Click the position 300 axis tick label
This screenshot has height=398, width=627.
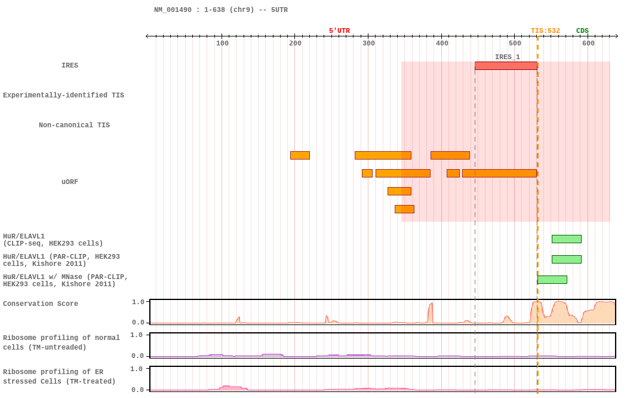point(368,43)
